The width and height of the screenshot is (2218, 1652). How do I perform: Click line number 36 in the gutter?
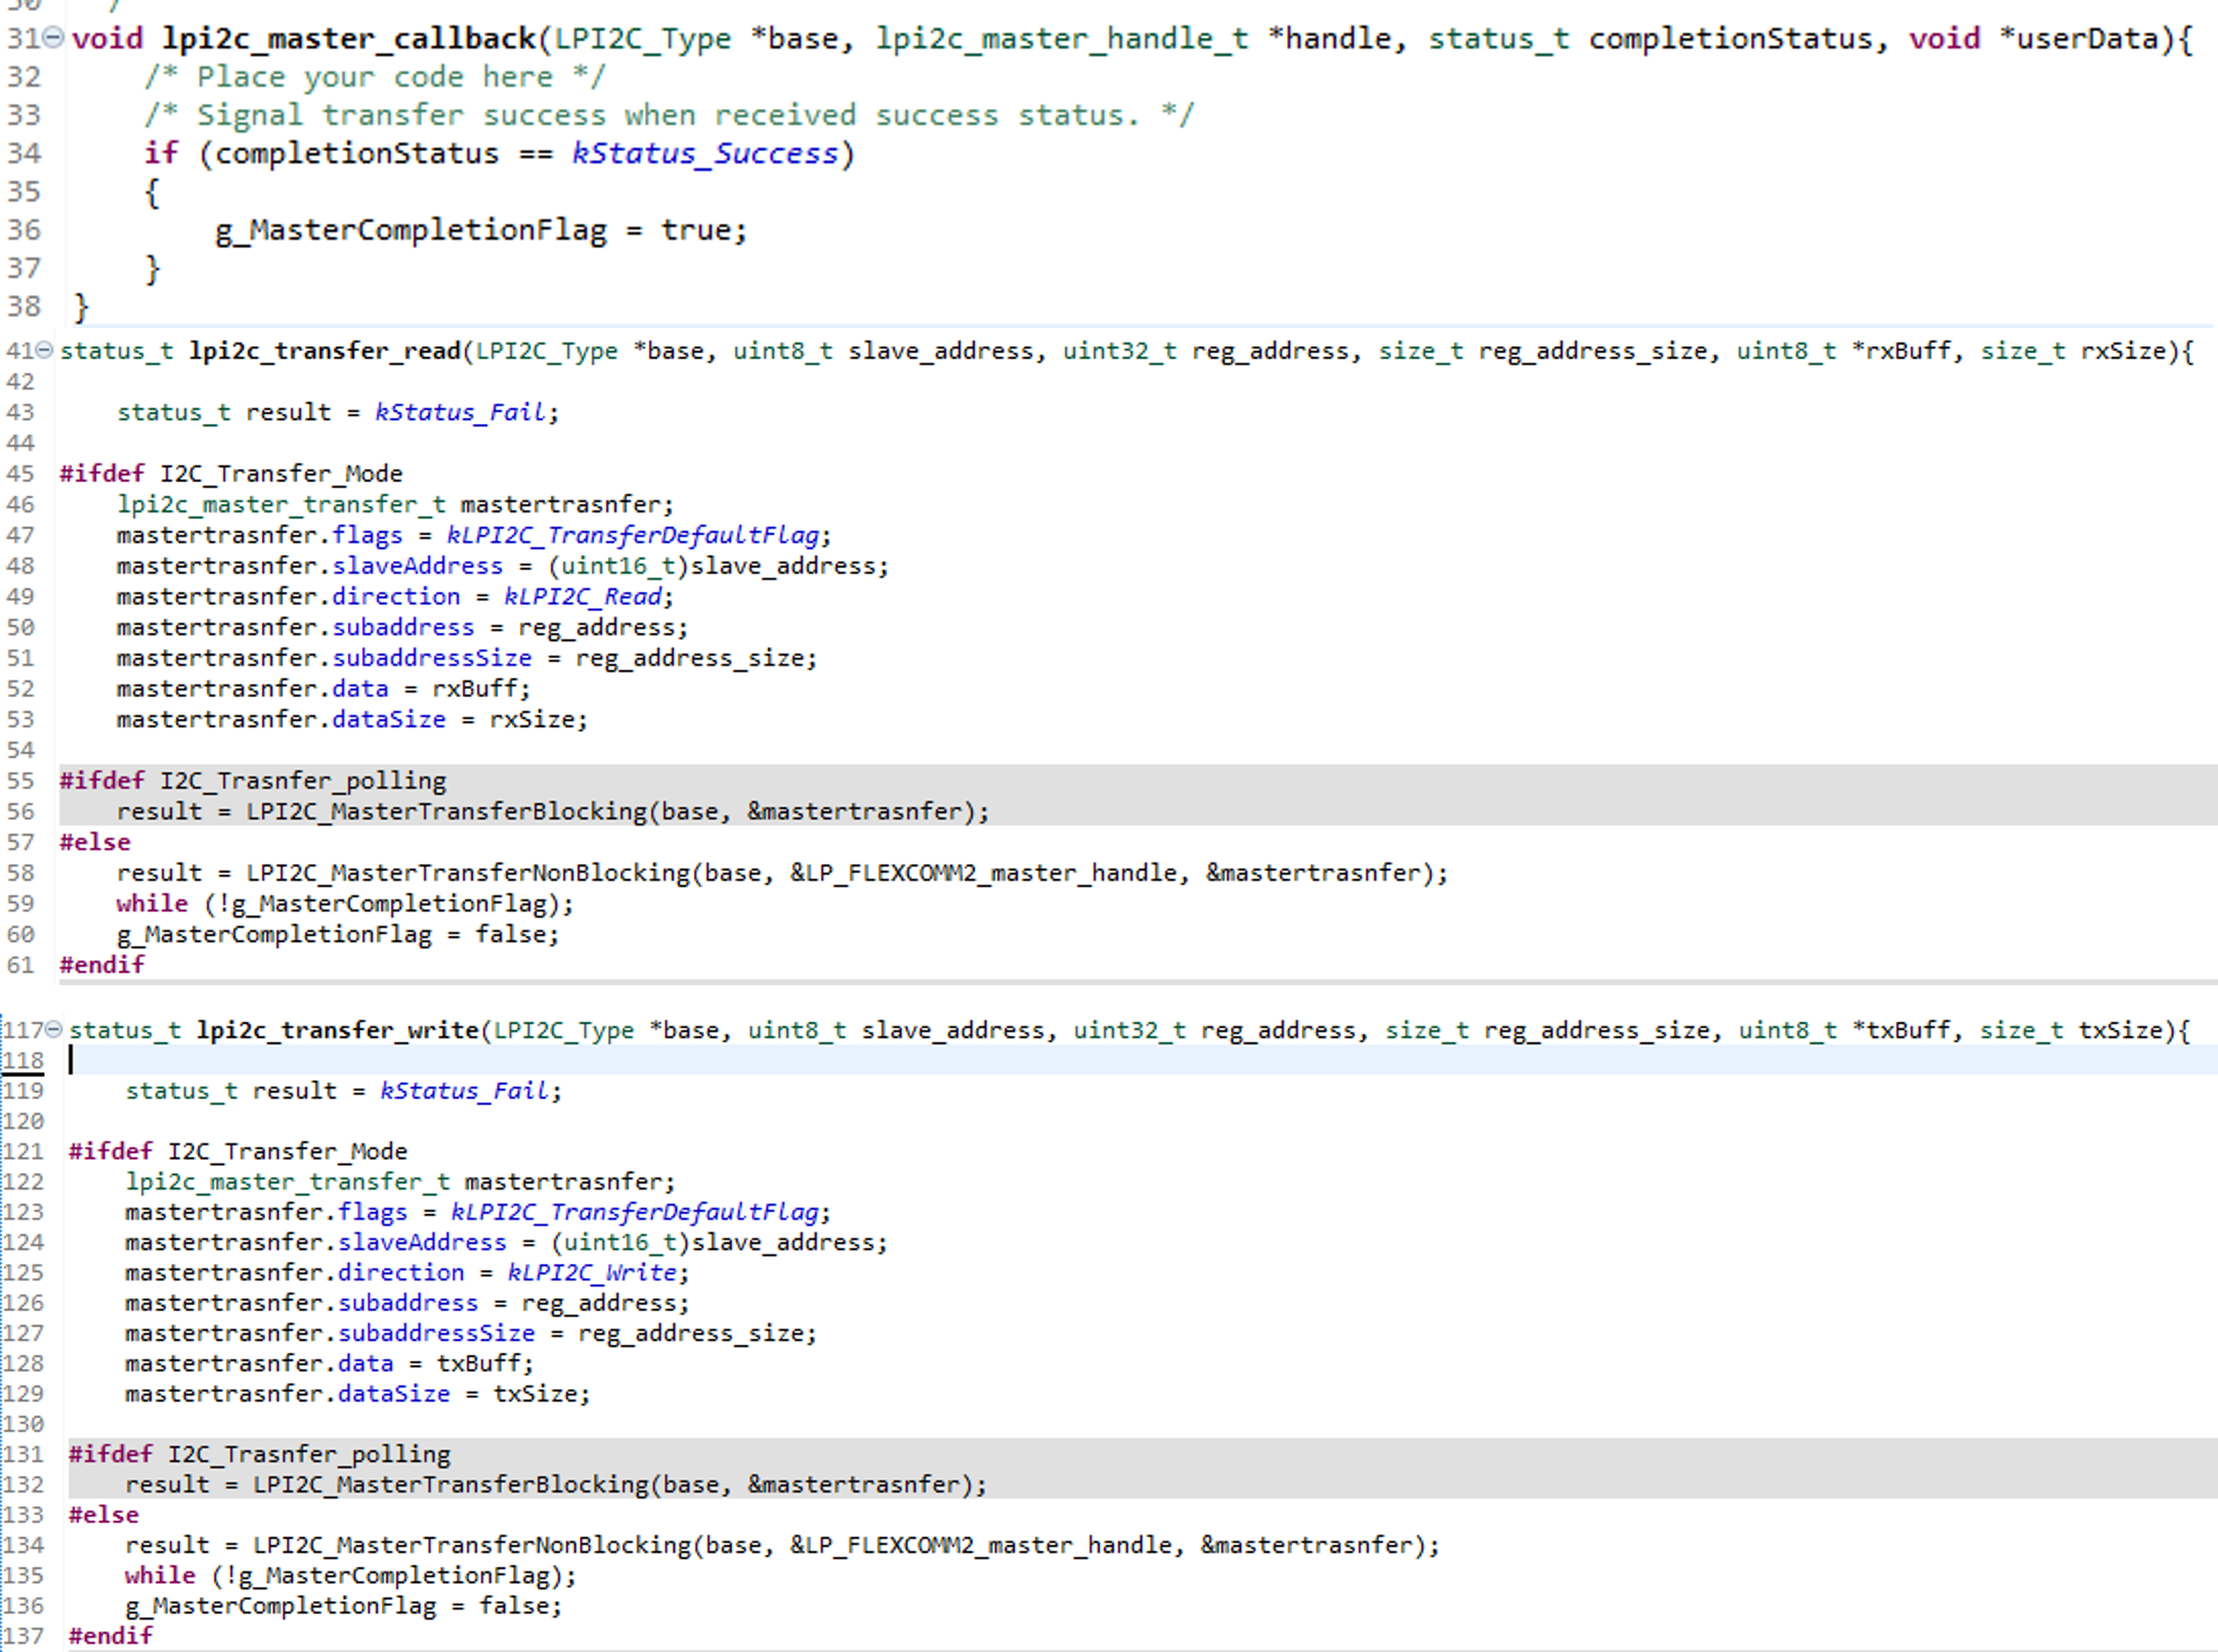24,230
